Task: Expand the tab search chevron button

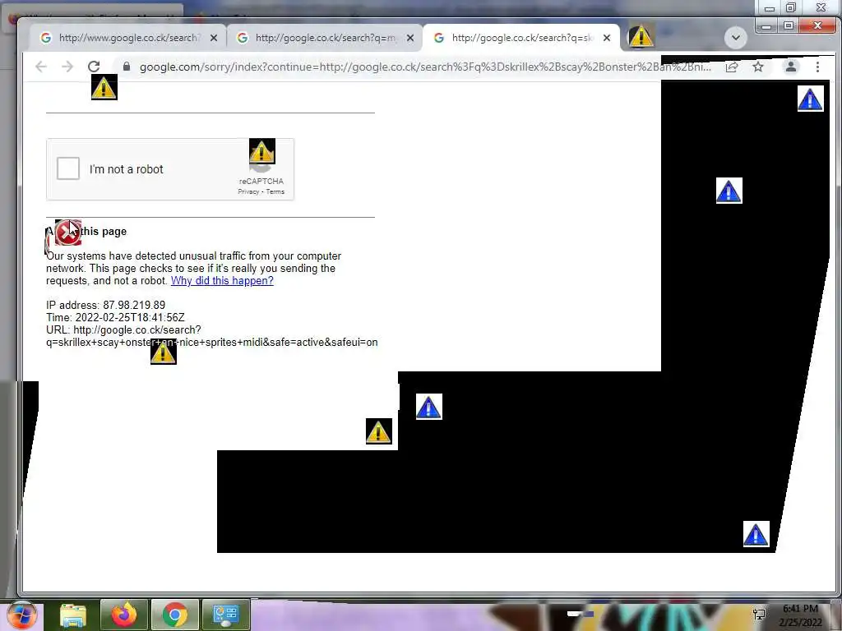Action: pos(736,38)
